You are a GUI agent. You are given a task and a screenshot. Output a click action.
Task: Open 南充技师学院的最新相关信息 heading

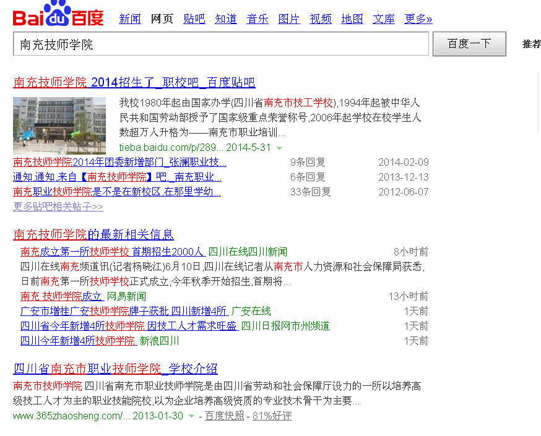point(93,234)
